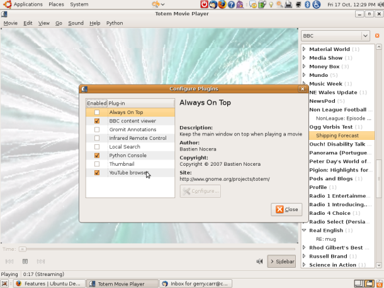
Task: Click the Totem volume speaker icon
Action: [x=259, y=262]
